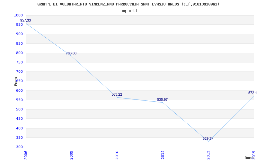
Task: Click the Euro y-axis label
Action: click(16, 81)
